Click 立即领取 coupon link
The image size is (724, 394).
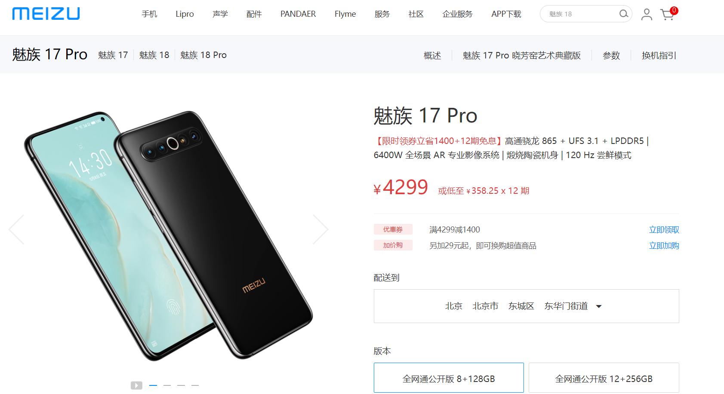pyautogui.click(x=664, y=230)
